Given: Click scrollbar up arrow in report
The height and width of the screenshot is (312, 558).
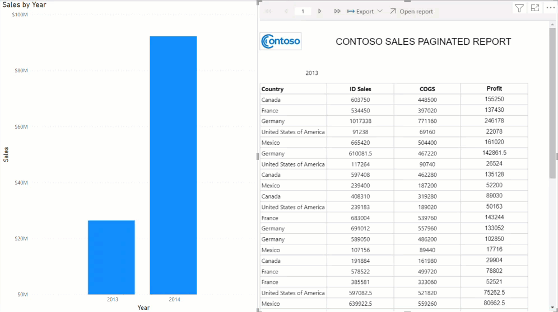Looking at the screenshot, I should pyautogui.click(x=552, y=25).
